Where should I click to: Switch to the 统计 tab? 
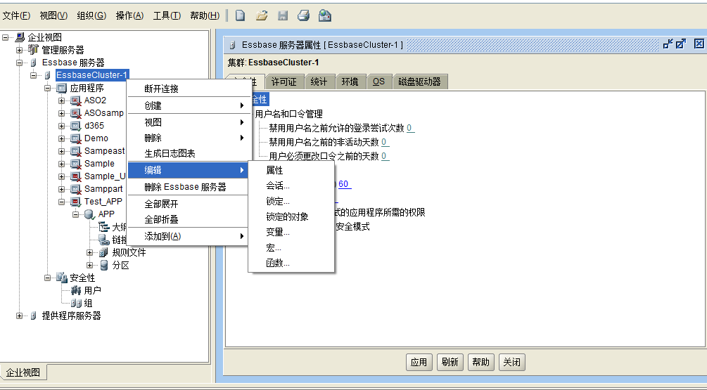coord(319,82)
